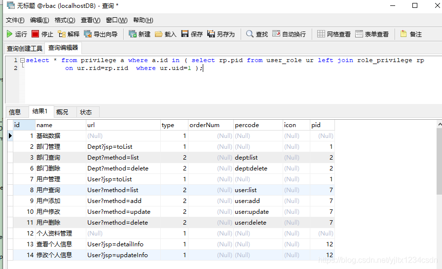The width and height of the screenshot is (442, 269).
Task: Click the results vertical scrollbar thumb
Action: click(440, 161)
